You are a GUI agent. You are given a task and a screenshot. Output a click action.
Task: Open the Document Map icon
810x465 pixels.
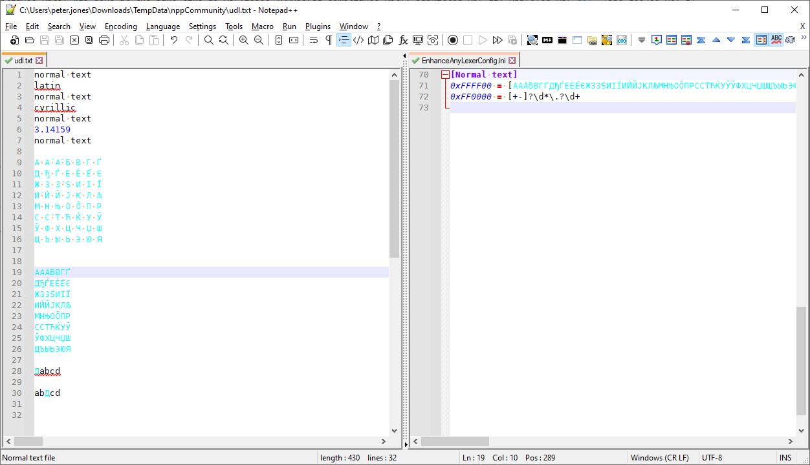click(373, 40)
